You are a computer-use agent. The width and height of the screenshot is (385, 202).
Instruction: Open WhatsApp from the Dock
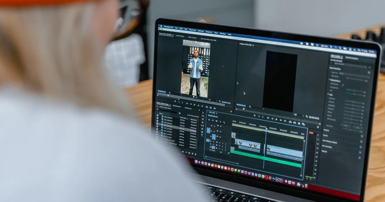[260, 175]
